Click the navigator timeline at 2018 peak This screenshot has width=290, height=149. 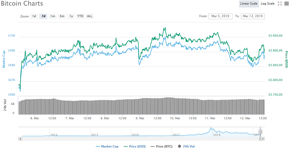(x=211, y=129)
